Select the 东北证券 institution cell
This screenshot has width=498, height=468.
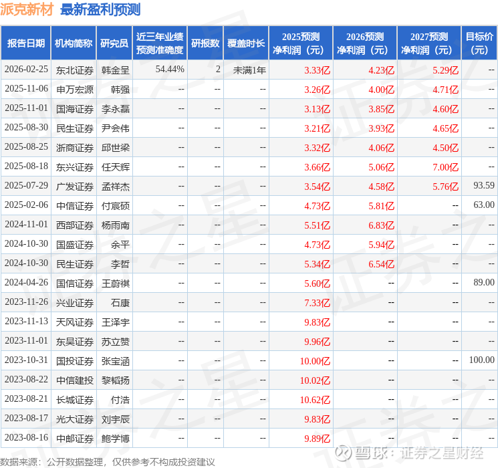coord(75,70)
